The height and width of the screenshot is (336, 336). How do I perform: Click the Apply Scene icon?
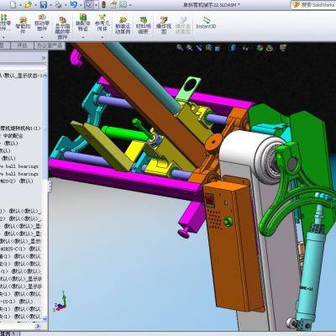tap(270, 48)
